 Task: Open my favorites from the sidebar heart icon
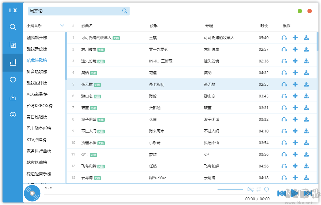13,80
